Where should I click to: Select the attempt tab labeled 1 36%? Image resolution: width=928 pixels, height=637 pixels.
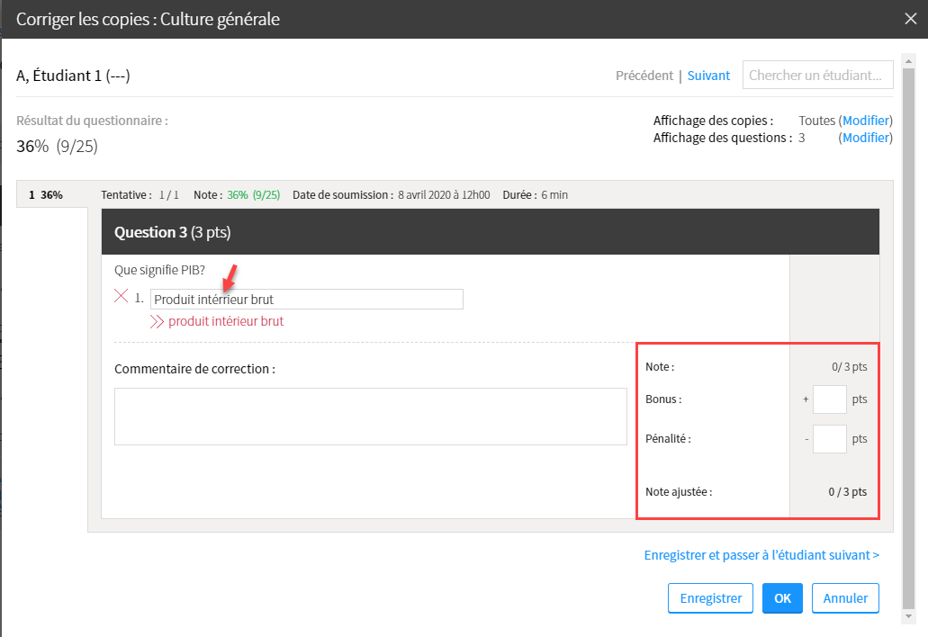(x=46, y=194)
